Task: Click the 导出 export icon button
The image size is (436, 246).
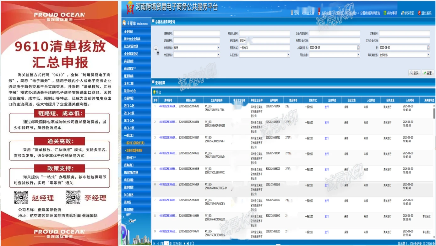Action: tap(154, 92)
